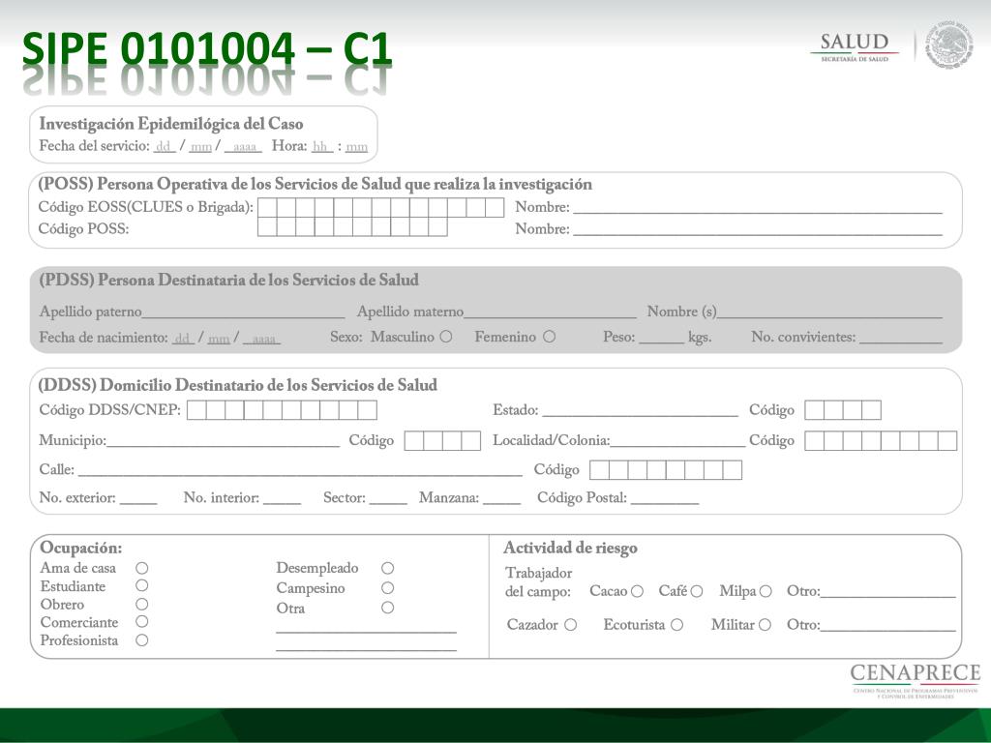Click the Ocupación heading
The image size is (991, 743).
click(x=81, y=548)
